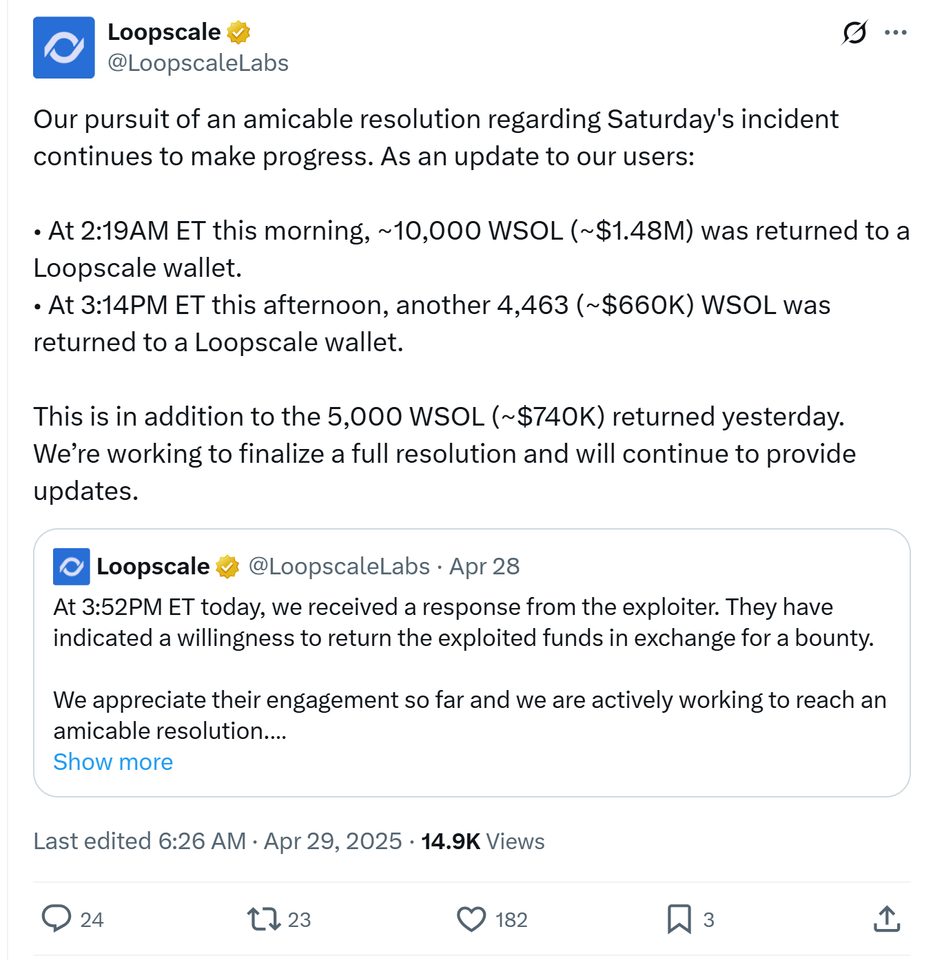Click the gold verified badge beside Loopscale
933x960 pixels.
tap(238, 32)
